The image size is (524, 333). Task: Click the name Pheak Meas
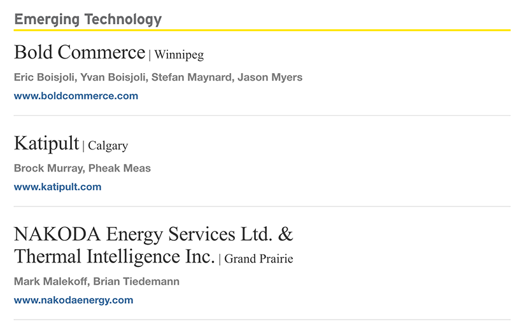click(x=120, y=168)
